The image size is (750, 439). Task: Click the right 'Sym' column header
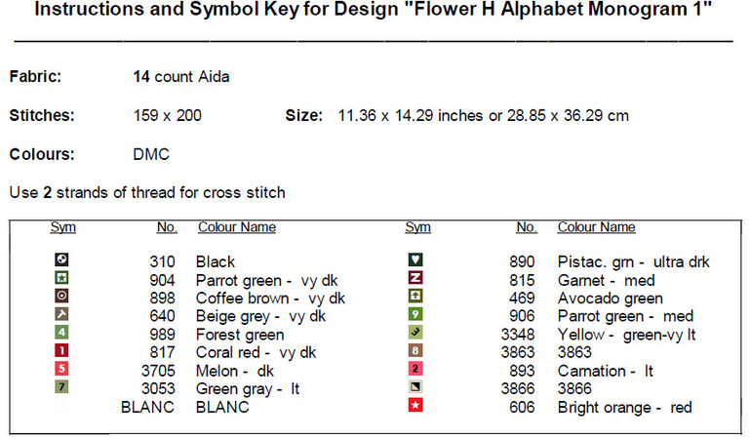click(x=417, y=227)
